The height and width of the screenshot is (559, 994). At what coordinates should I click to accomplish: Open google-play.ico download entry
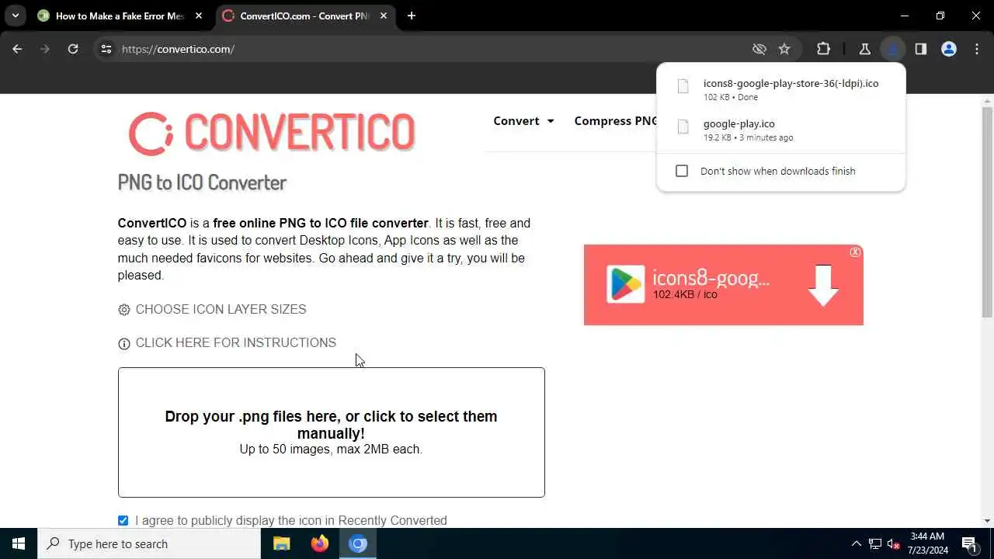click(780, 130)
